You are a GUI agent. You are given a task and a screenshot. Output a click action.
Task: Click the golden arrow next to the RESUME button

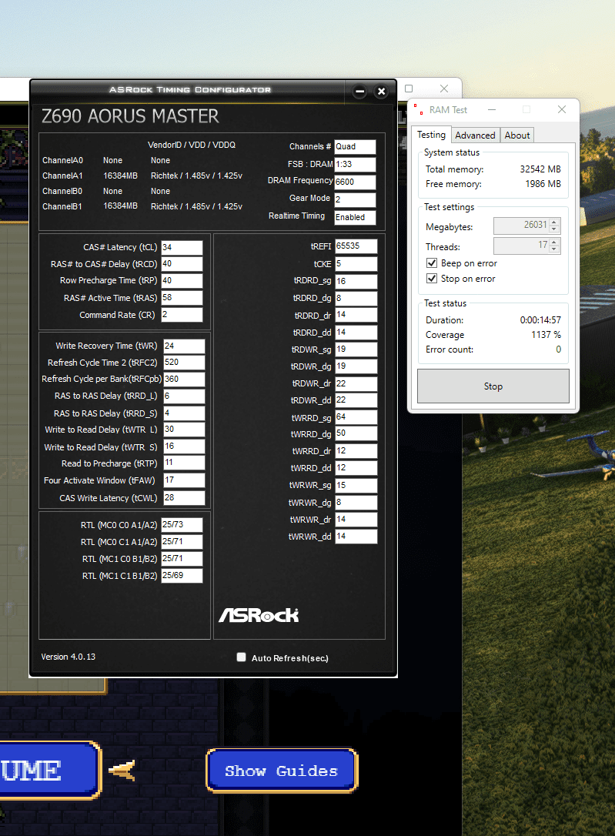[122, 771]
